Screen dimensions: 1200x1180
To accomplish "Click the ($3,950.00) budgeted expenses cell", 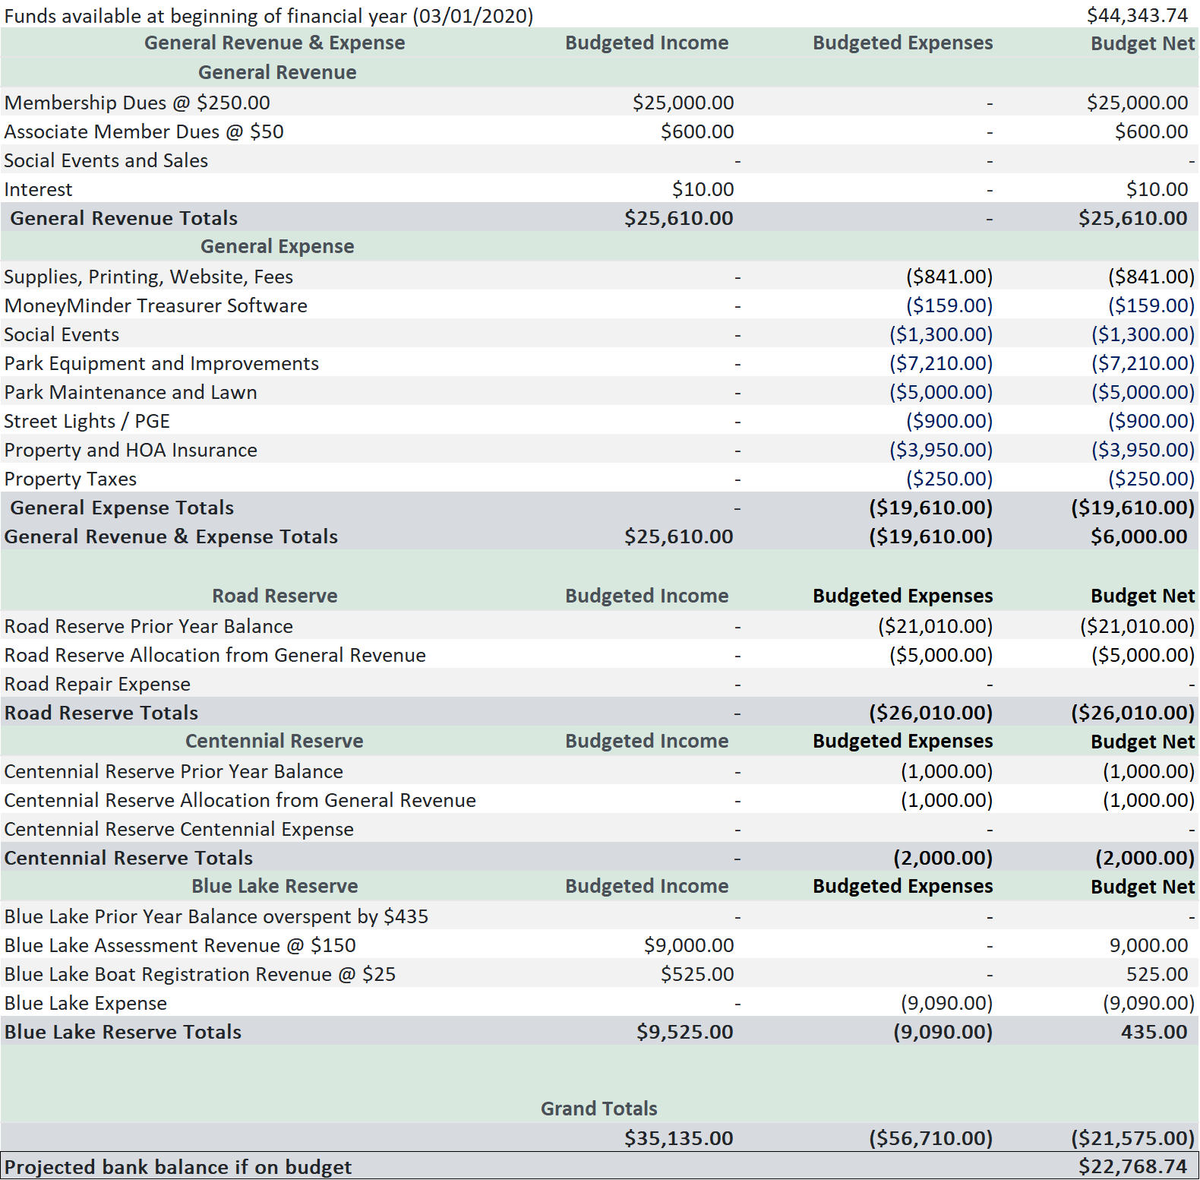I will point(941,450).
